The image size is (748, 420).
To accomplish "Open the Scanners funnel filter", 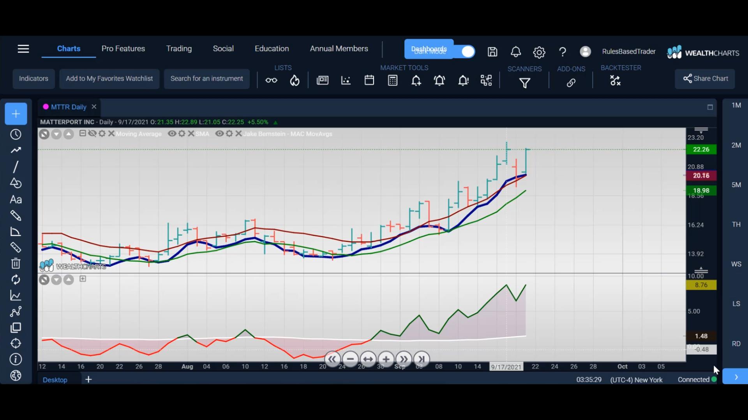I will click(x=525, y=83).
